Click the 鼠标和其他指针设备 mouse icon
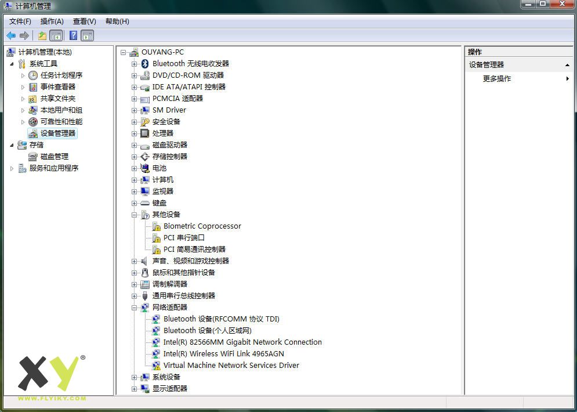The height and width of the screenshot is (412, 577). click(145, 273)
